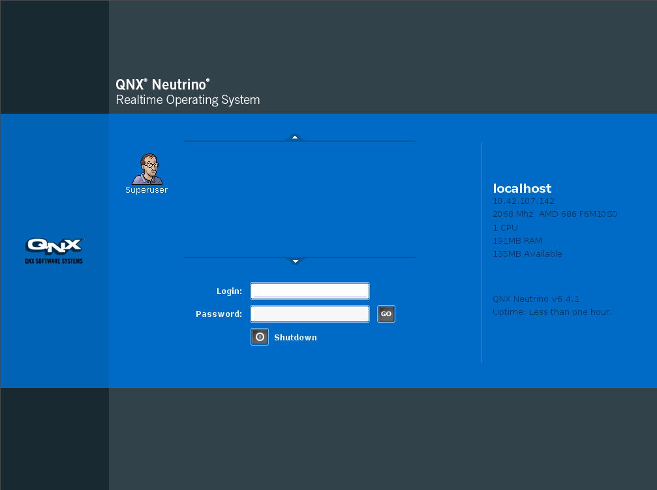Click the QNX Neutrino title heading
This screenshot has width=657, height=490.
[162, 84]
